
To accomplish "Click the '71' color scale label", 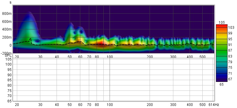I will 230,74.
